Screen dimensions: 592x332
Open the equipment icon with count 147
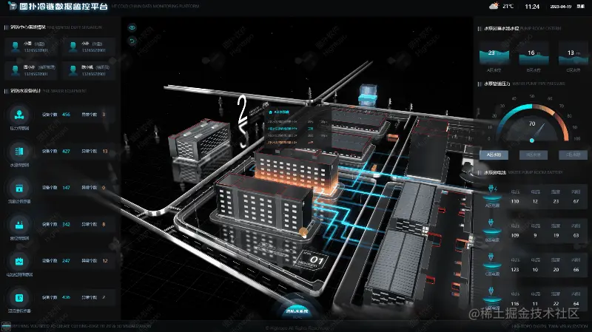tap(19, 188)
